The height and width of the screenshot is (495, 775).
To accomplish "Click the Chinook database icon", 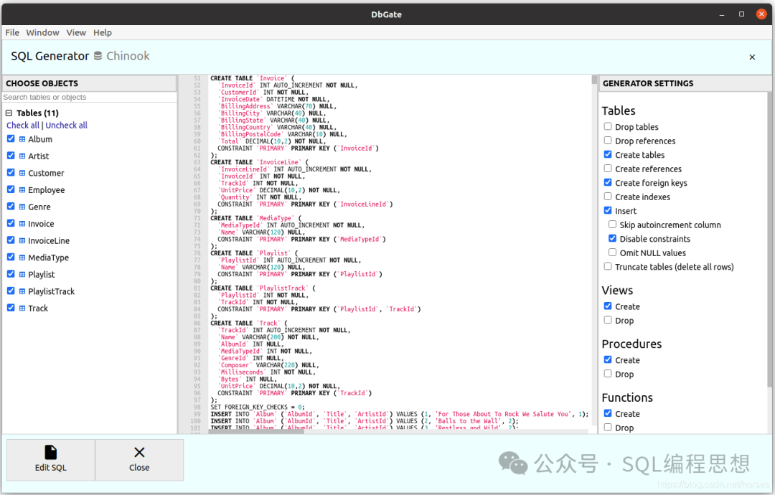I will pos(98,56).
